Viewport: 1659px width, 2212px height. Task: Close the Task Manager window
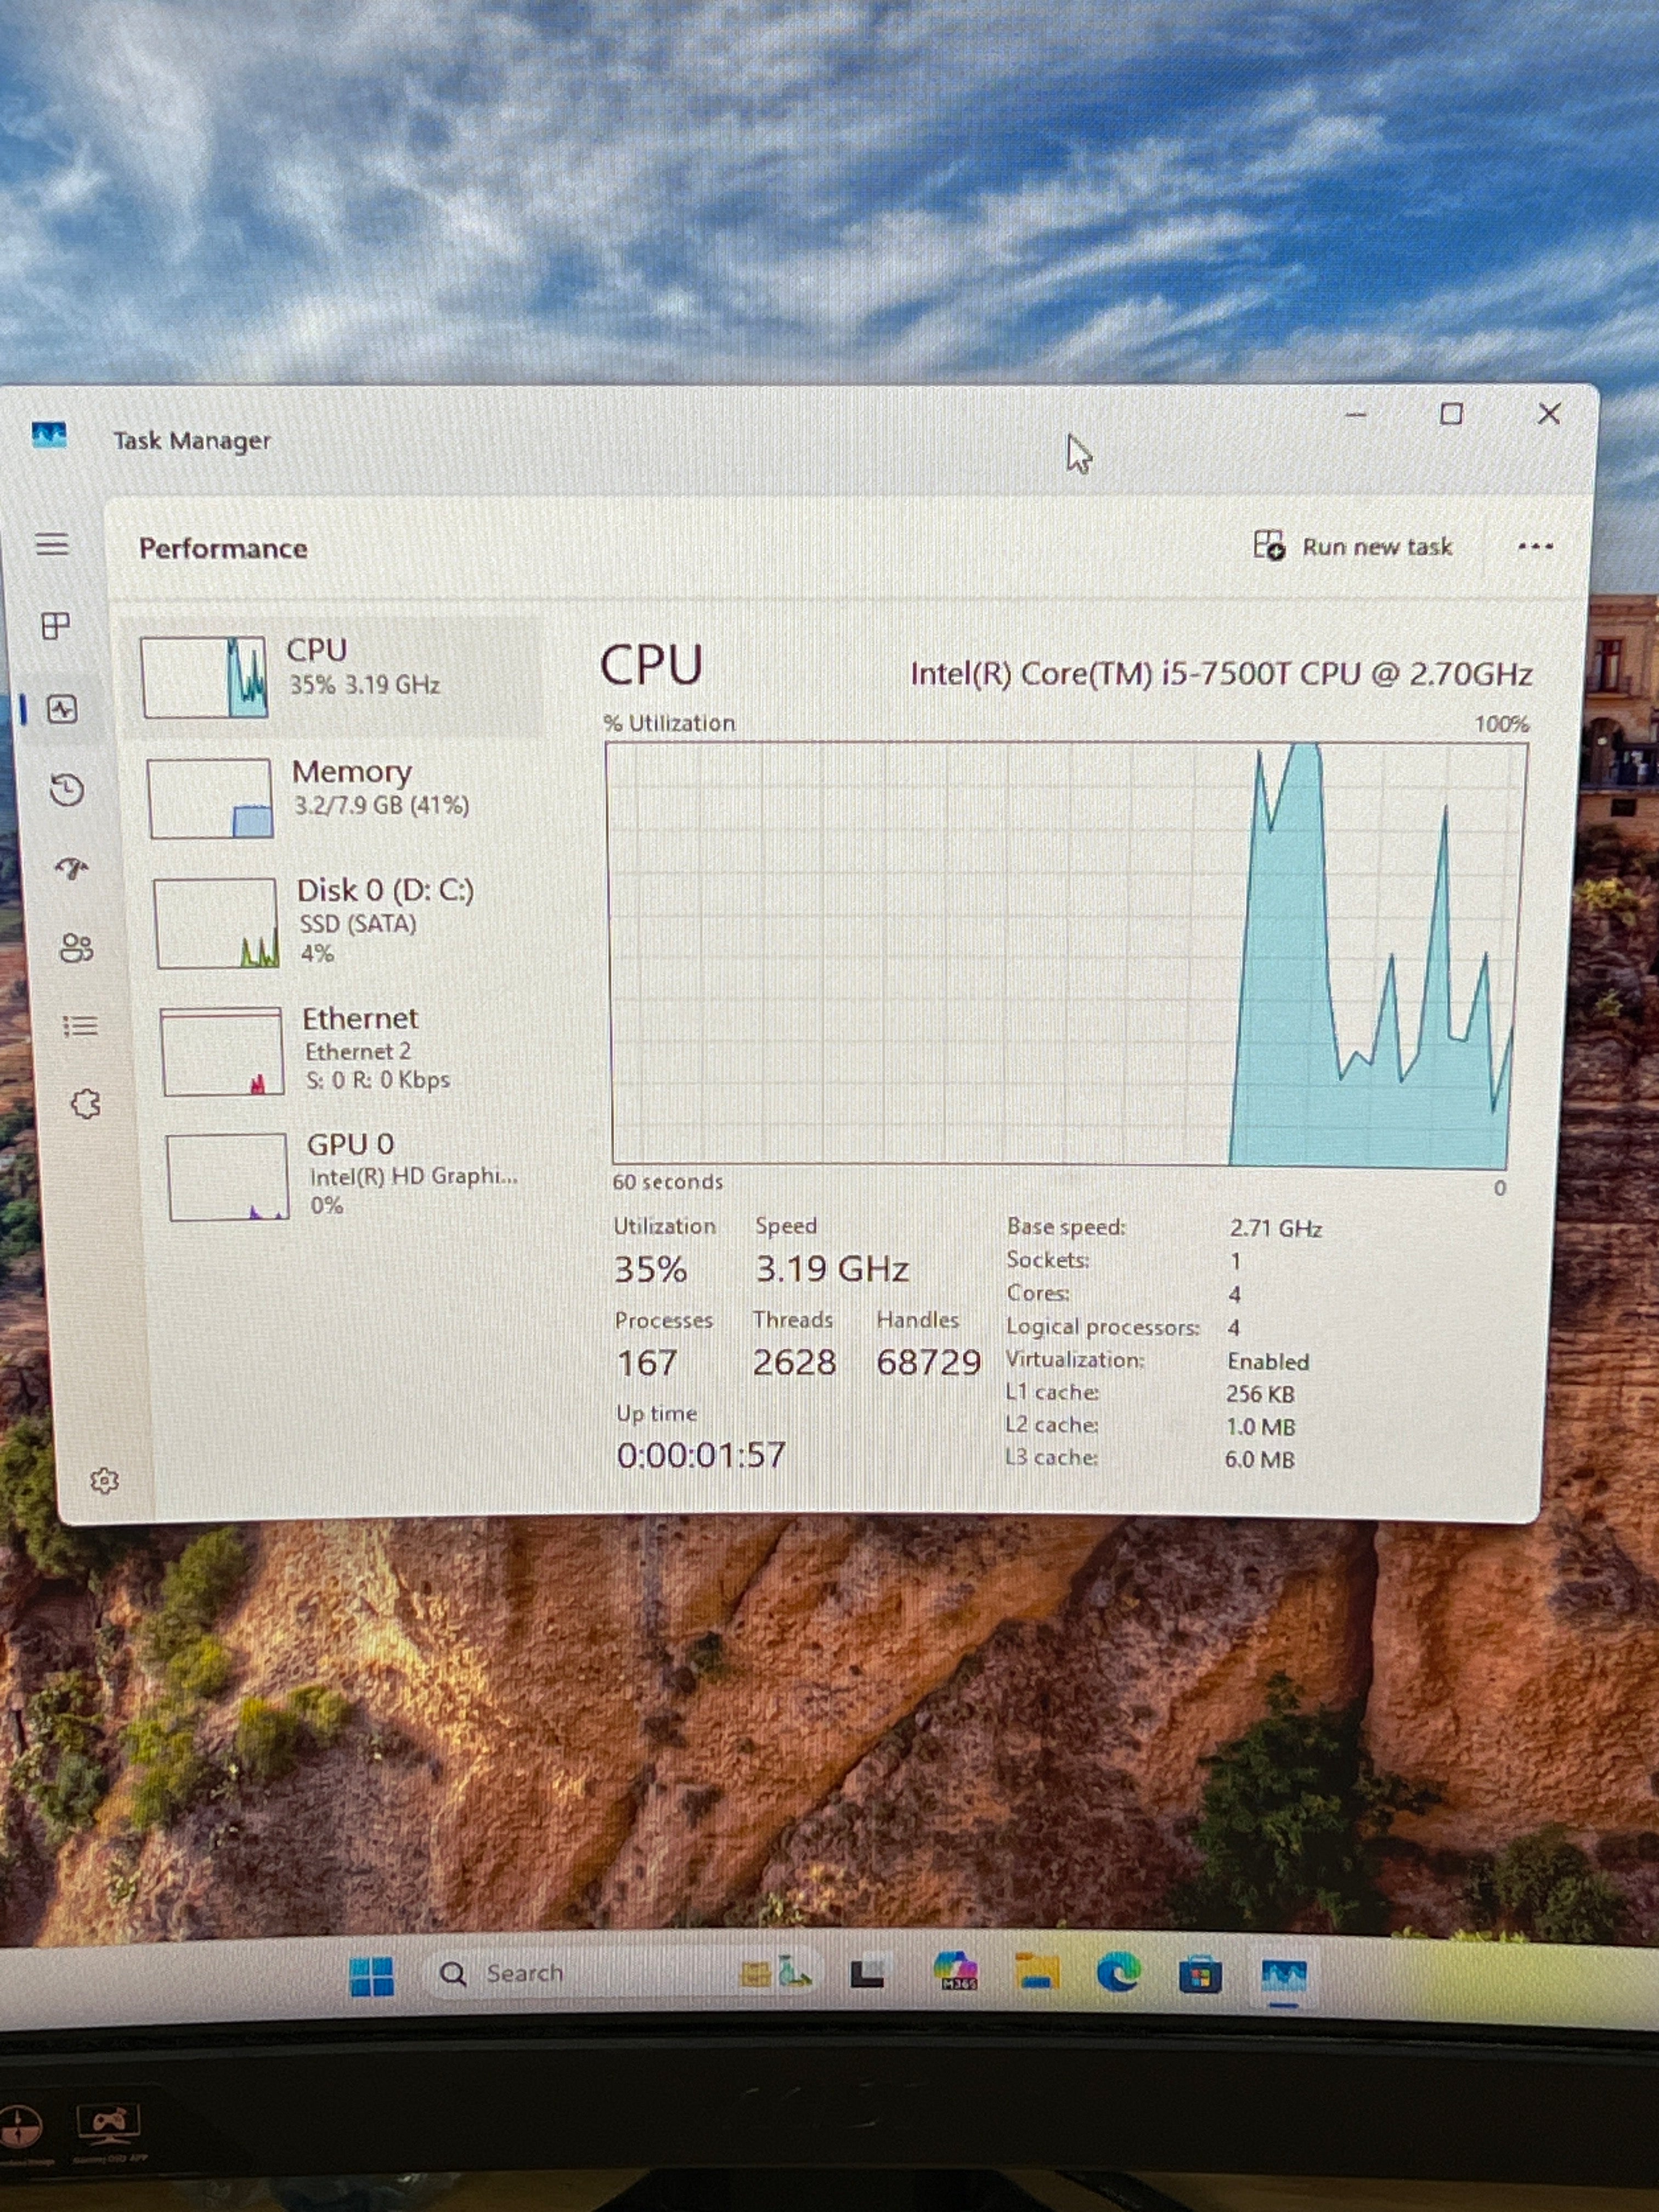point(1549,413)
